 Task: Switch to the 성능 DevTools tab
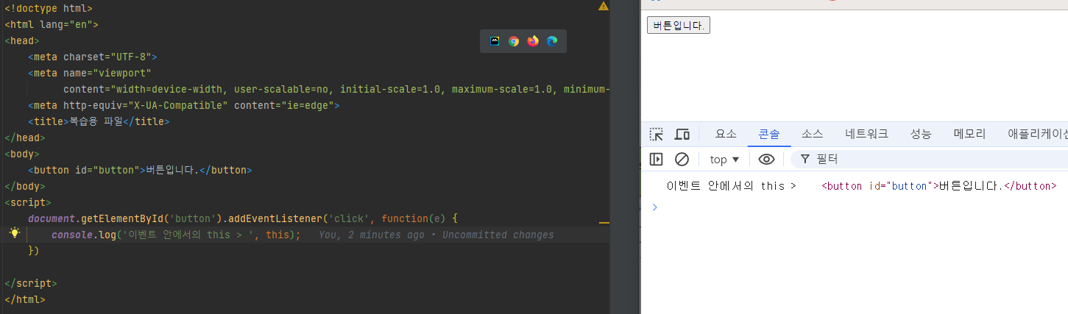[921, 134]
